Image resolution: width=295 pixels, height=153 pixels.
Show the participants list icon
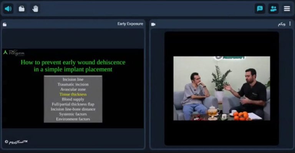point(273,8)
